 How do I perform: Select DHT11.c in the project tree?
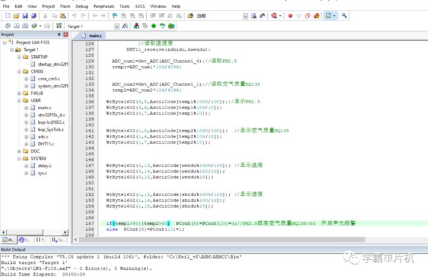pyautogui.click(x=46, y=144)
